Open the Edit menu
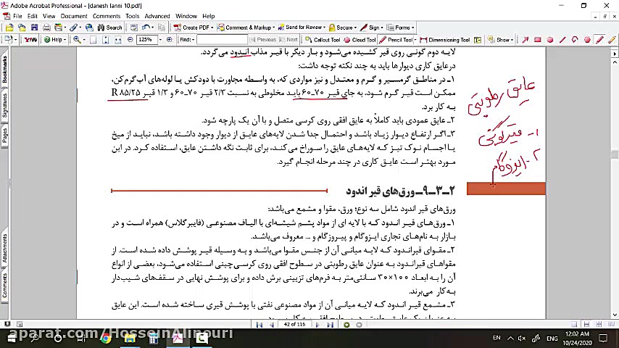The height and width of the screenshot is (348, 619). (33, 16)
